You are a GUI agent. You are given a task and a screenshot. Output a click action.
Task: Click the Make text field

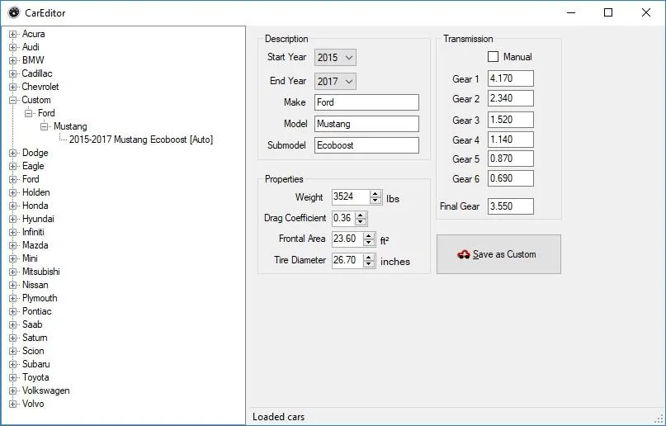[366, 102]
